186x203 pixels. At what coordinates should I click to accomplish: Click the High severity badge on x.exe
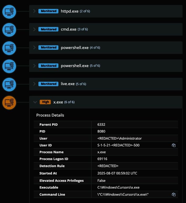point(45,102)
